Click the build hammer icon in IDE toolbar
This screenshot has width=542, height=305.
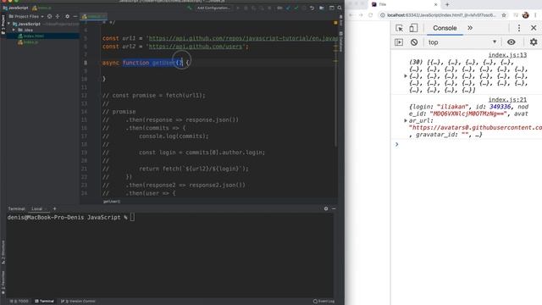190,8
